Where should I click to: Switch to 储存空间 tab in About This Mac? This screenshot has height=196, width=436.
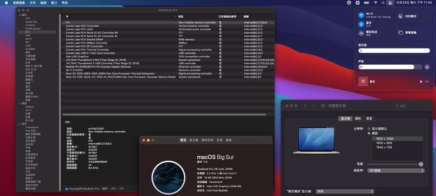(x=207, y=140)
